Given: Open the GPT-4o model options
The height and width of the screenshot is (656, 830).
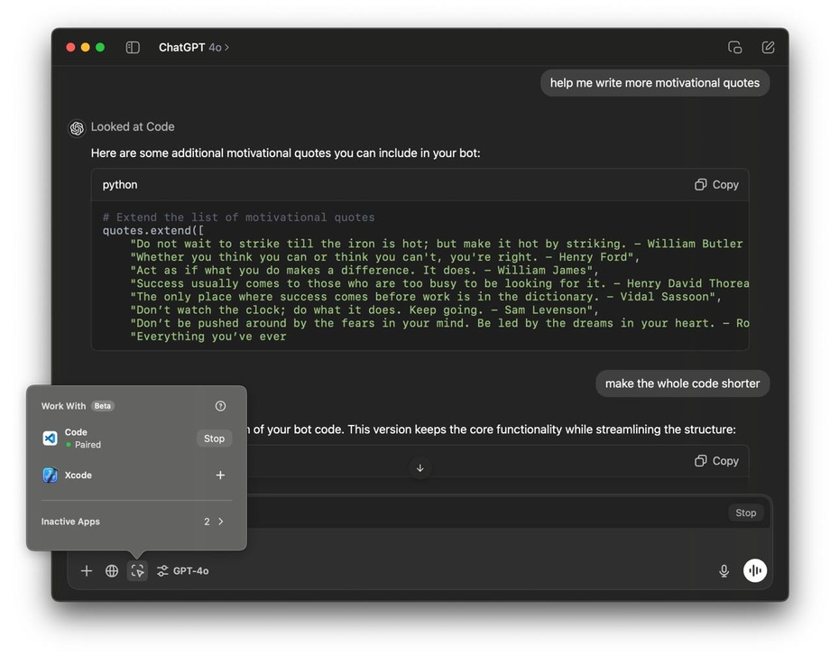Looking at the screenshot, I should 182,571.
